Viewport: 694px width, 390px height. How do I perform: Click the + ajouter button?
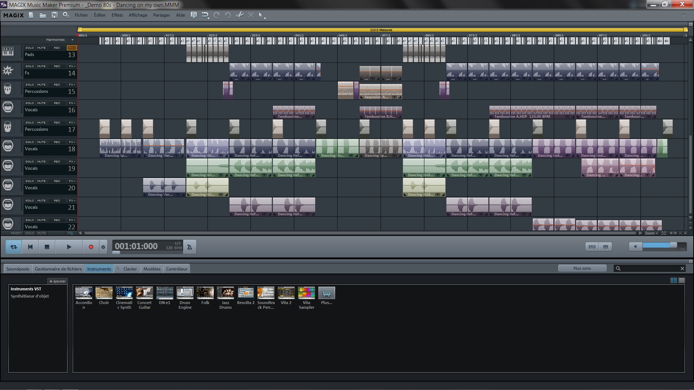pos(57,281)
